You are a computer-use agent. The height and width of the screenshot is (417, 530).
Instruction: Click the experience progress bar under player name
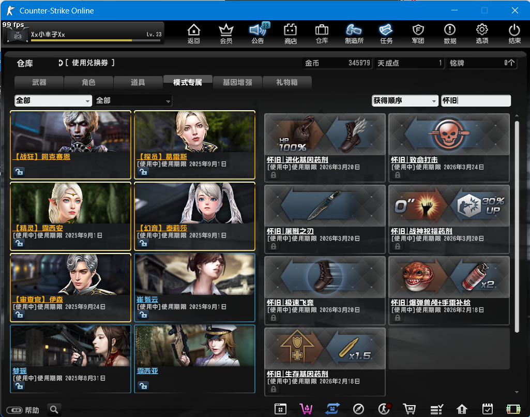pos(96,40)
